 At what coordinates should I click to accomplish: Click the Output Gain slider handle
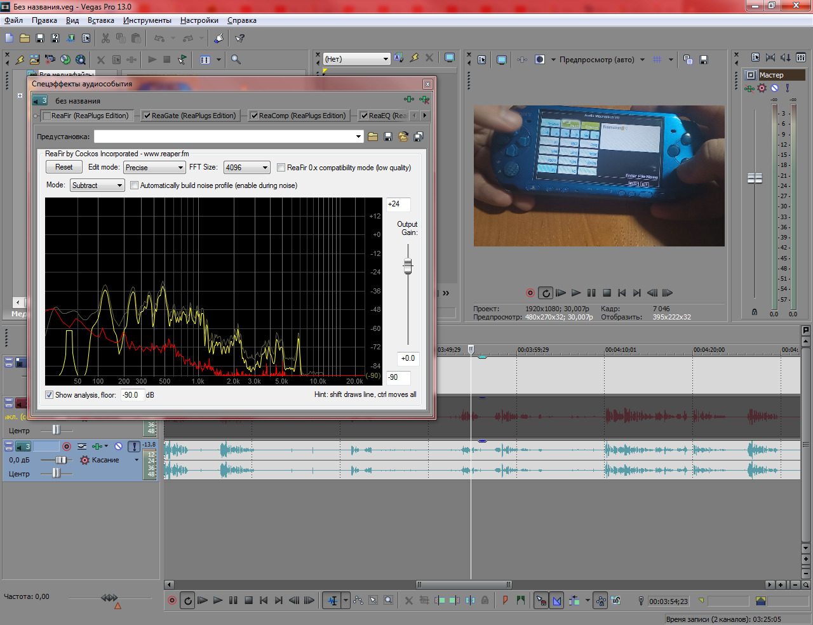click(408, 266)
